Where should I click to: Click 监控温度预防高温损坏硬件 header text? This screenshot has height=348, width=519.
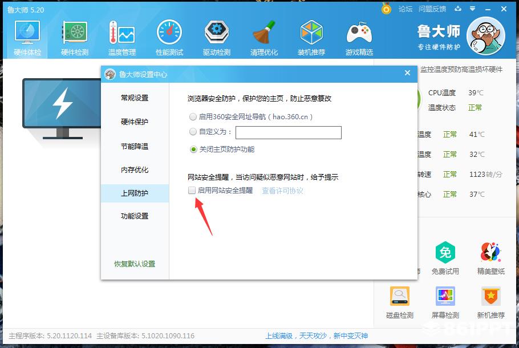461,70
